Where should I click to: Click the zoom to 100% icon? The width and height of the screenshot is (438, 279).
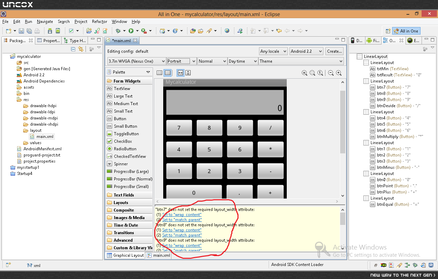[320, 73]
